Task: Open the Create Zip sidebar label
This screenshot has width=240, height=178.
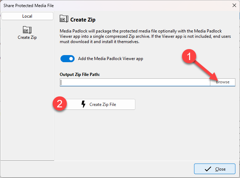Action: 27,37
